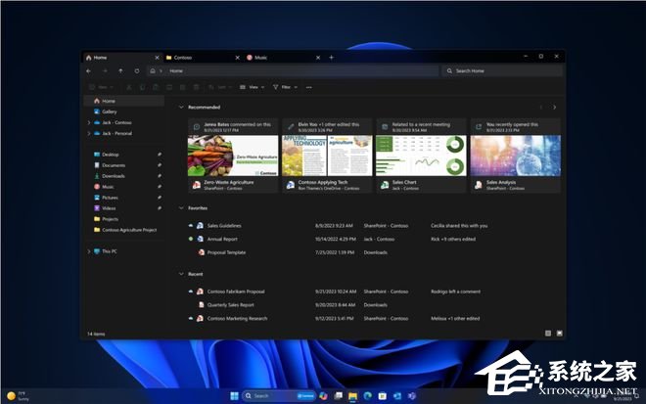The height and width of the screenshot is (404, 646).
Task: Expand the This PC node
Action: click(x=88, y=251)
